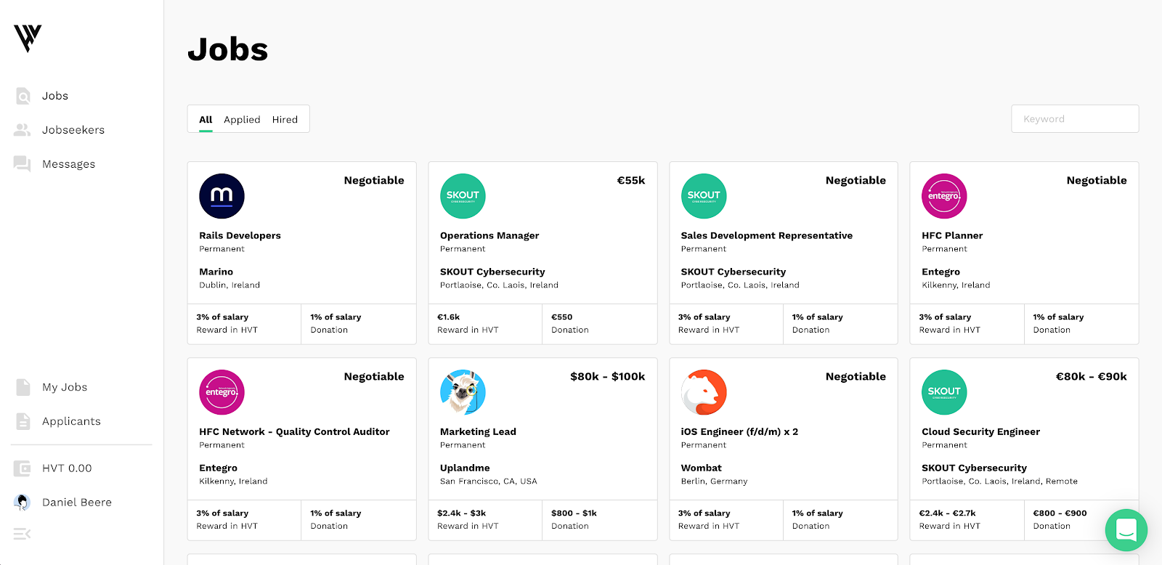
Task: Open the Marketing Lead job title
Action: 478,431
